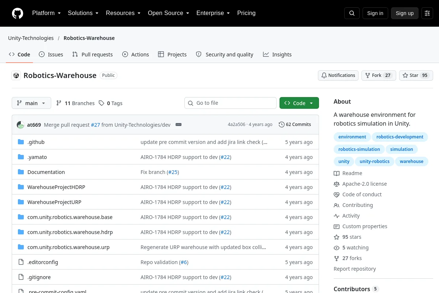This screenshot has height=293, width=439.
Task: View the 11 Branches link
Action: (75, 103)
